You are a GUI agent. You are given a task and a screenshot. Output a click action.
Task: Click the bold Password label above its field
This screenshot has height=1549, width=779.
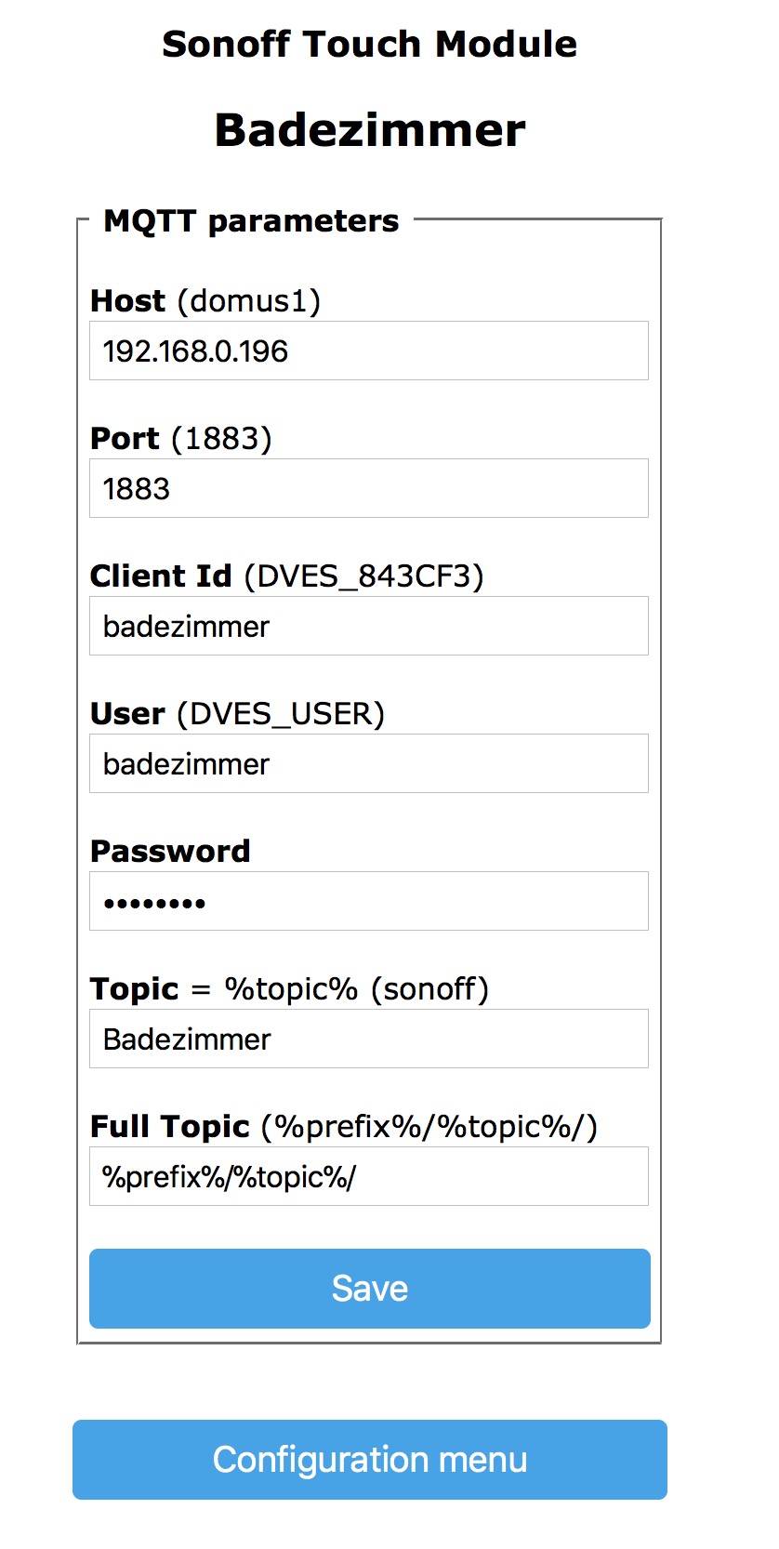tap(170, 852)
